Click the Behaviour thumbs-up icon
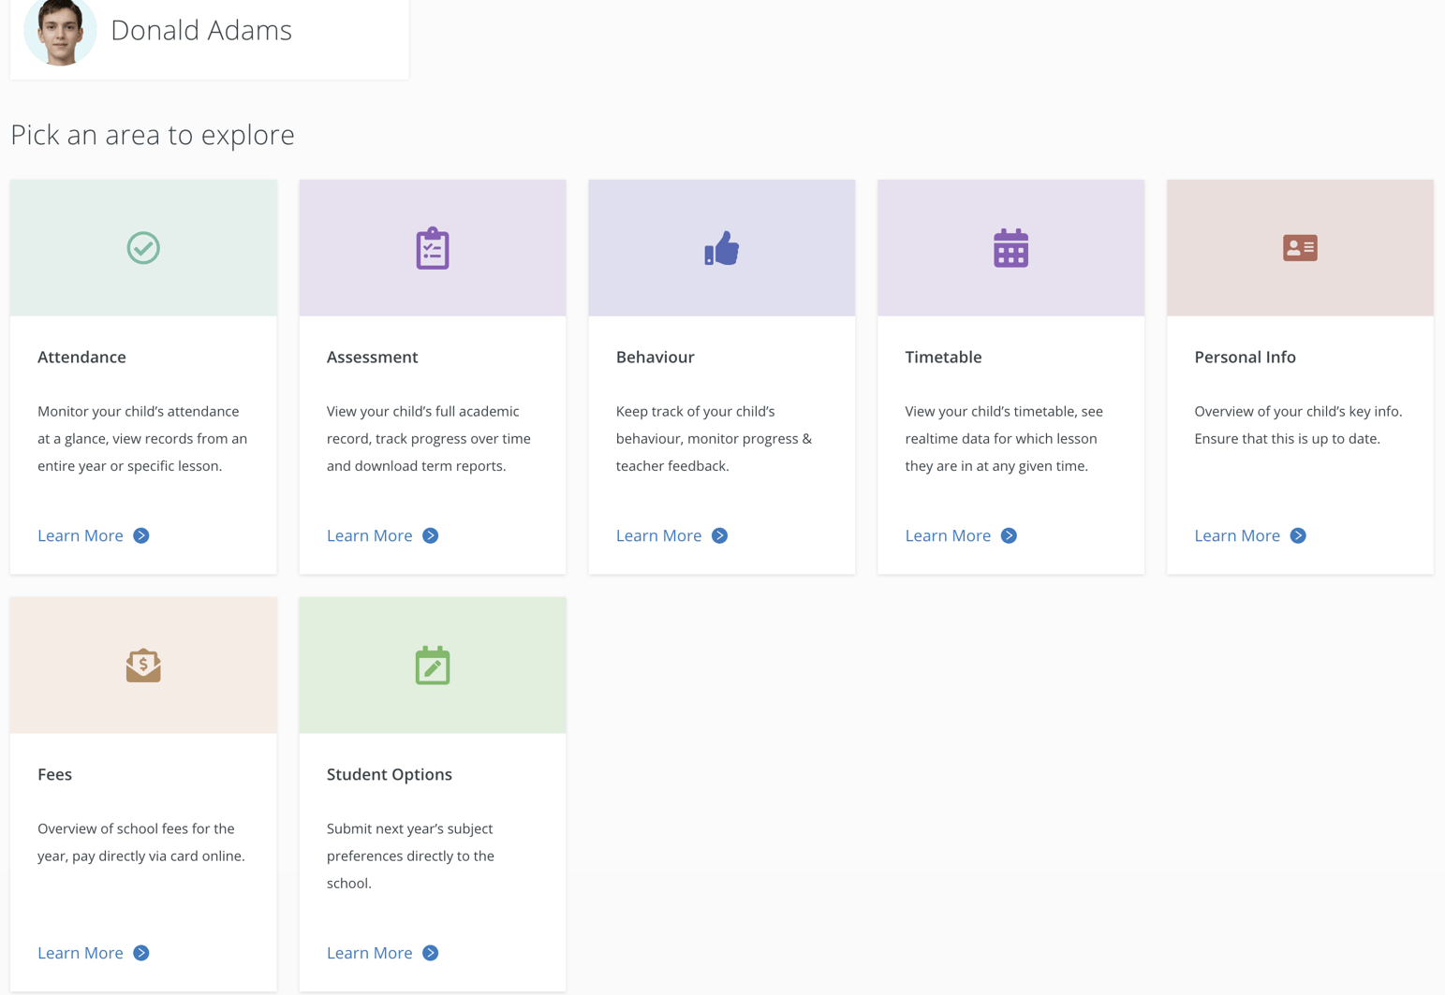 (x=721, y=249)
